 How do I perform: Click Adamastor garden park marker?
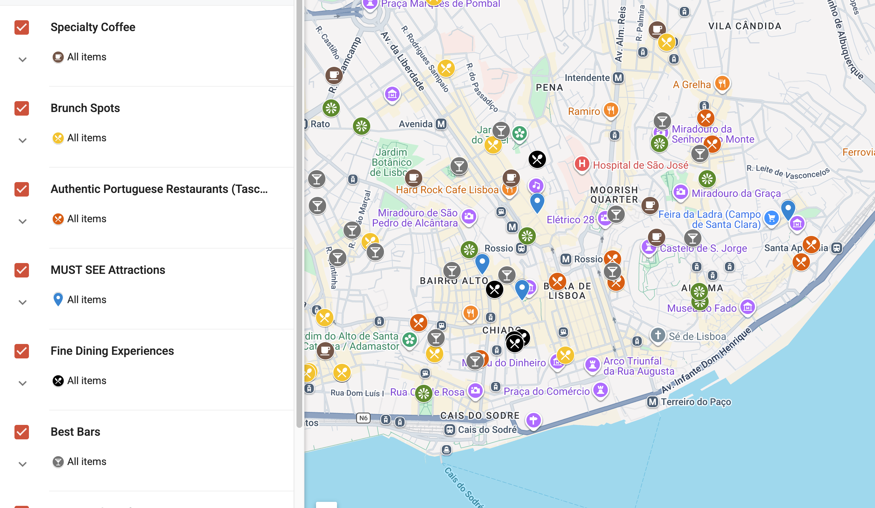pos(410,340)
